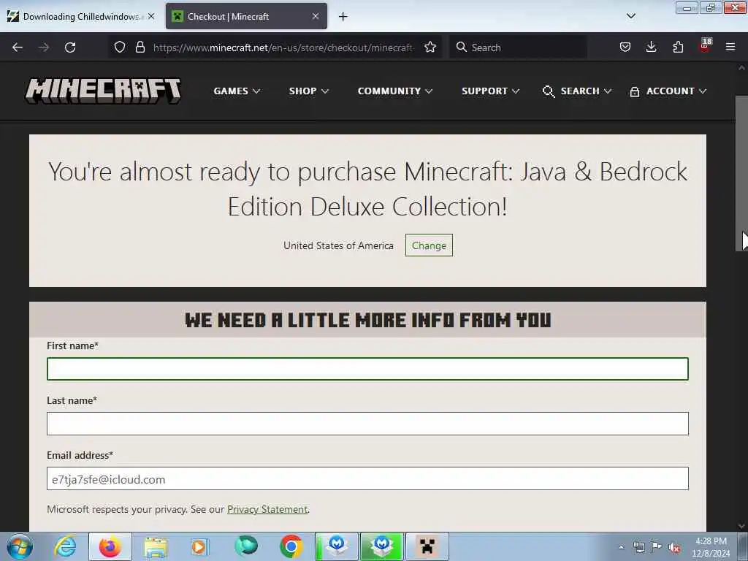Expand the Games menu
The width and height of the screenshot is (748, 561).
pyautogui.click(x=237, y=91)
